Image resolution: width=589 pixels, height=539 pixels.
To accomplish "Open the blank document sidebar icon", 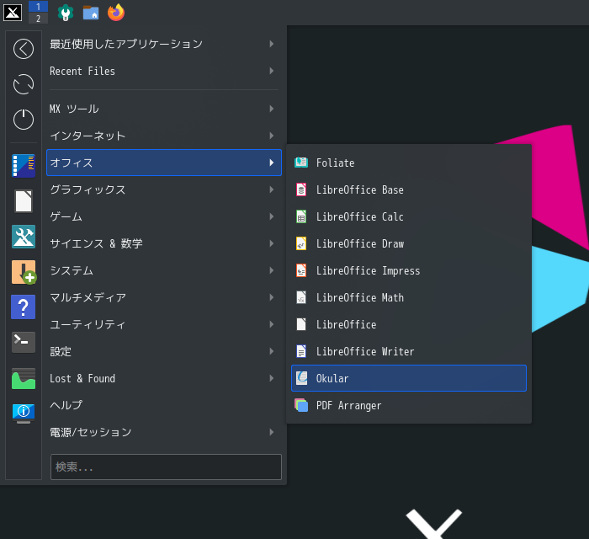I will pyautogui.click(x=24, y=201).
